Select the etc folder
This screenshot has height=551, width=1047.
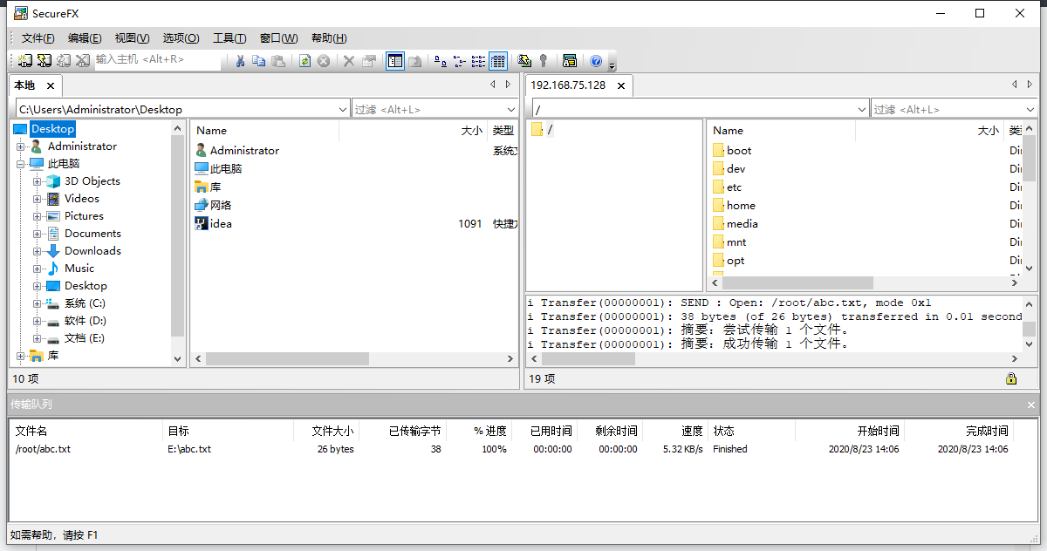734,187
